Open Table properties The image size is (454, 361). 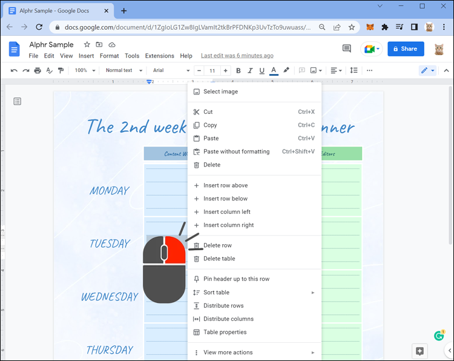254,333
